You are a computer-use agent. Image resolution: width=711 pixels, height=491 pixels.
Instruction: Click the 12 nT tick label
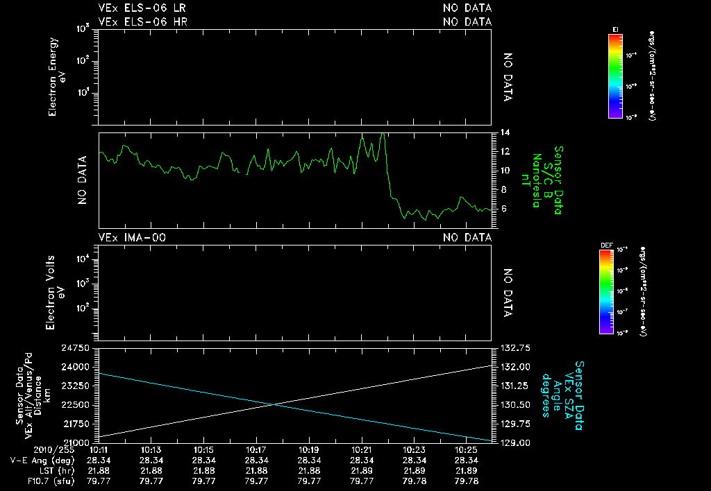point(505,152)
